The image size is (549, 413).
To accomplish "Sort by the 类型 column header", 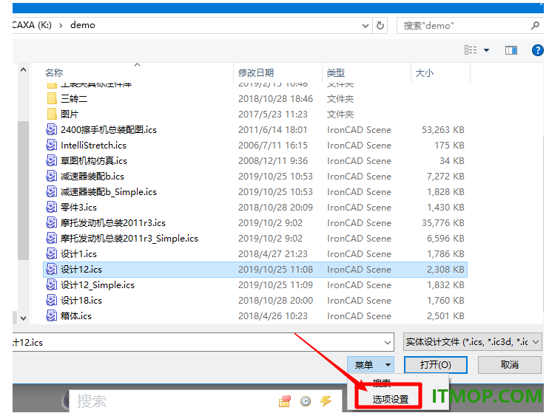I will click(x=336, y=72).
